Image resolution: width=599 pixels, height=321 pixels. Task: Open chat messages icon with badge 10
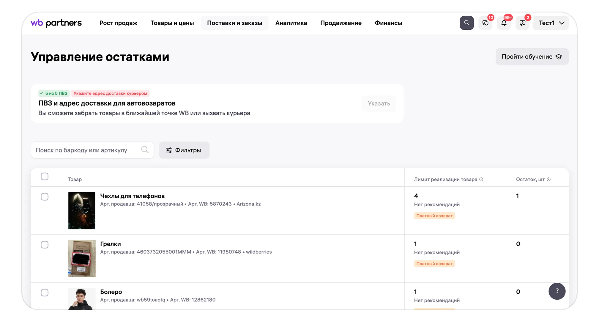[x=485, y=23]
